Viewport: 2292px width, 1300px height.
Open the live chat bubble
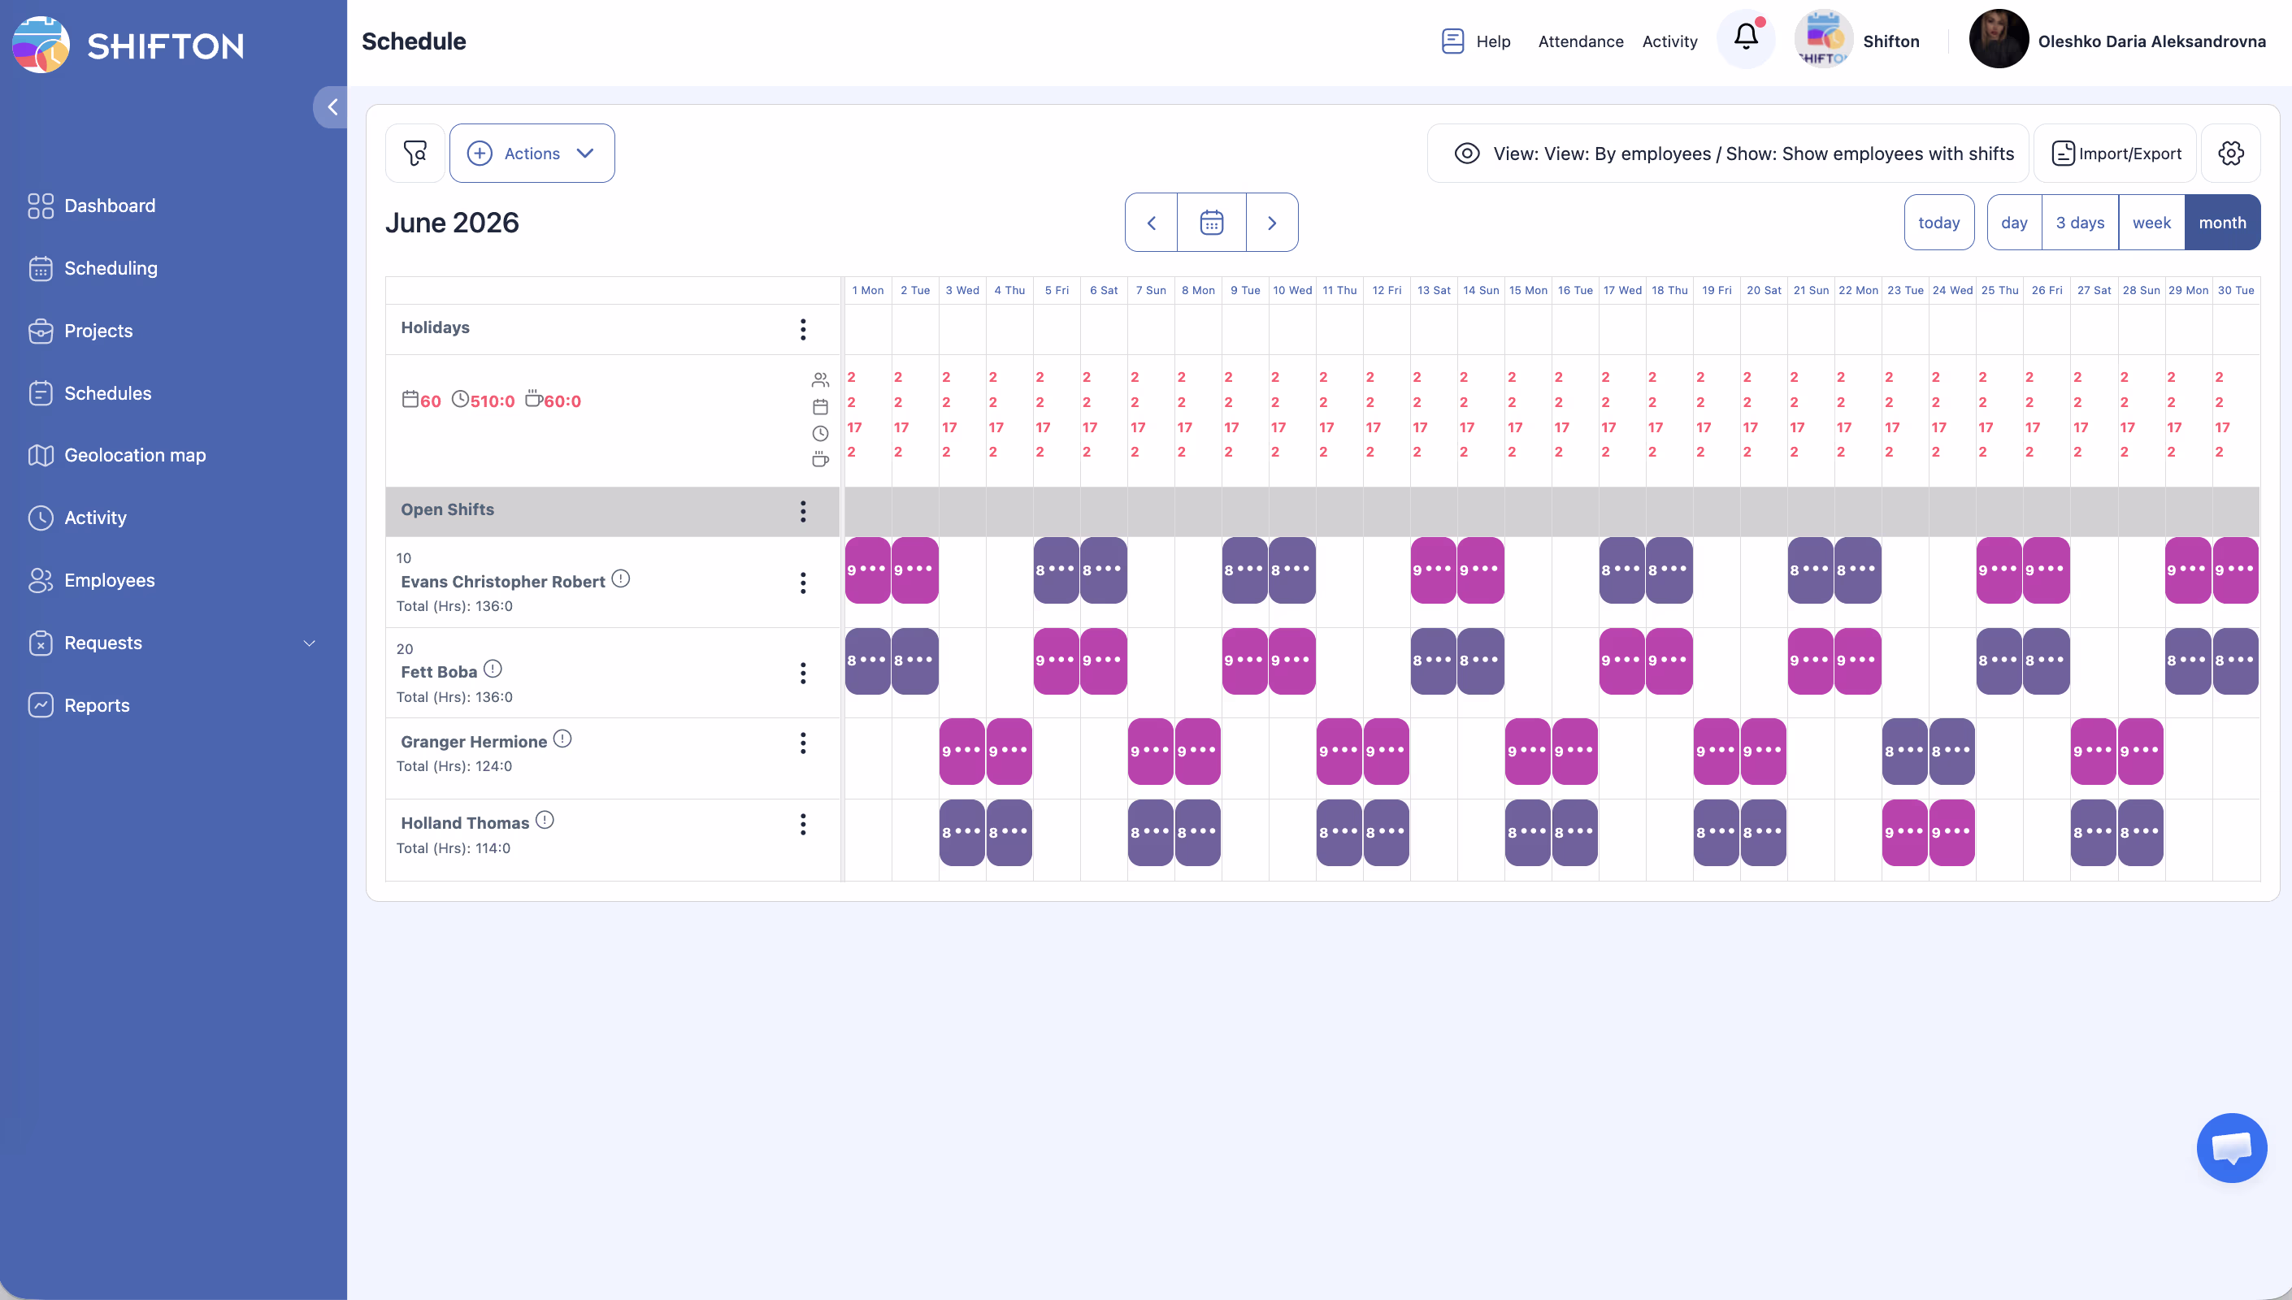(x=2230, y=1147)
